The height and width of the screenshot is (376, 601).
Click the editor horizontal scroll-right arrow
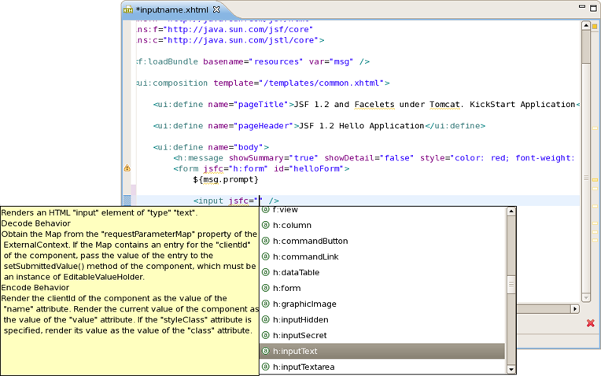pos(574,308)
